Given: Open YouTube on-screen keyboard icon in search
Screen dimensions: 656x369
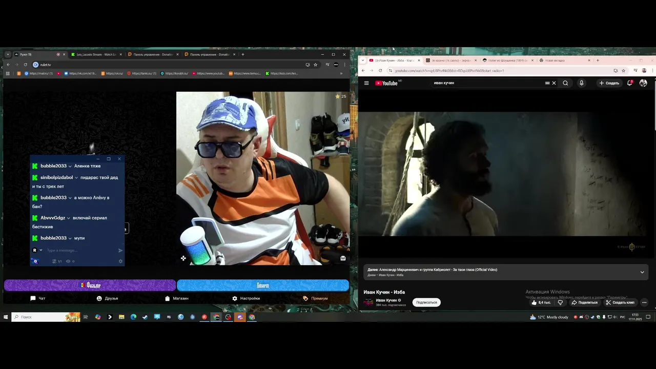Looking at the screenshot, I should (x=547, y=83).
